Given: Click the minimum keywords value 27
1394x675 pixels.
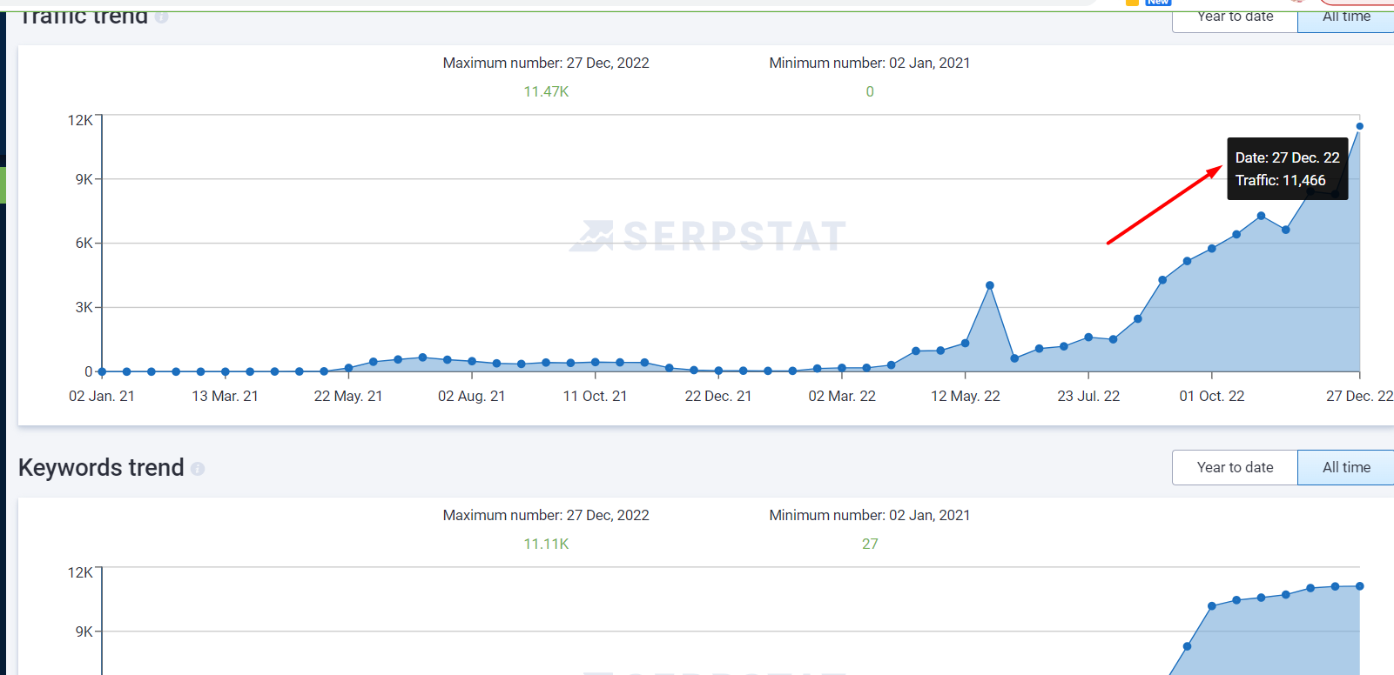Looking at the screenshot, I should click(x=870, y=544).
